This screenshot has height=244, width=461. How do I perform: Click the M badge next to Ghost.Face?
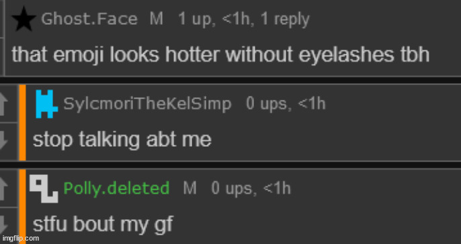coord(157,19)
